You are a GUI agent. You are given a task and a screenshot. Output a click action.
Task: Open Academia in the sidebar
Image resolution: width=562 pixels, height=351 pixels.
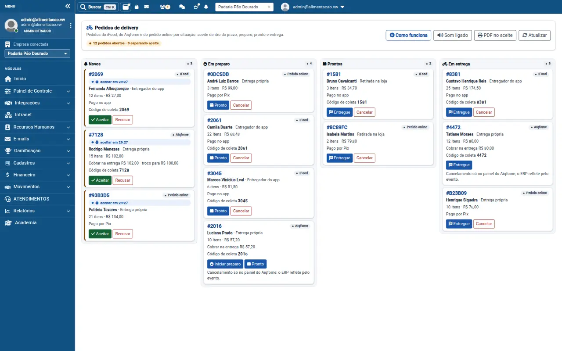point(37,223)
